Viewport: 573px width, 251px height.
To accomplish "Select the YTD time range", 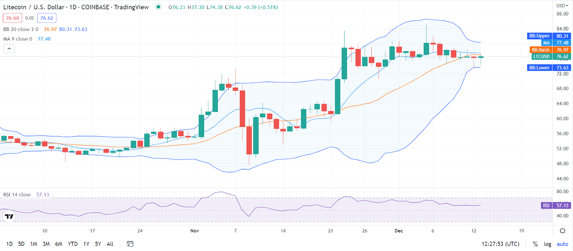I will pos(73,244).
